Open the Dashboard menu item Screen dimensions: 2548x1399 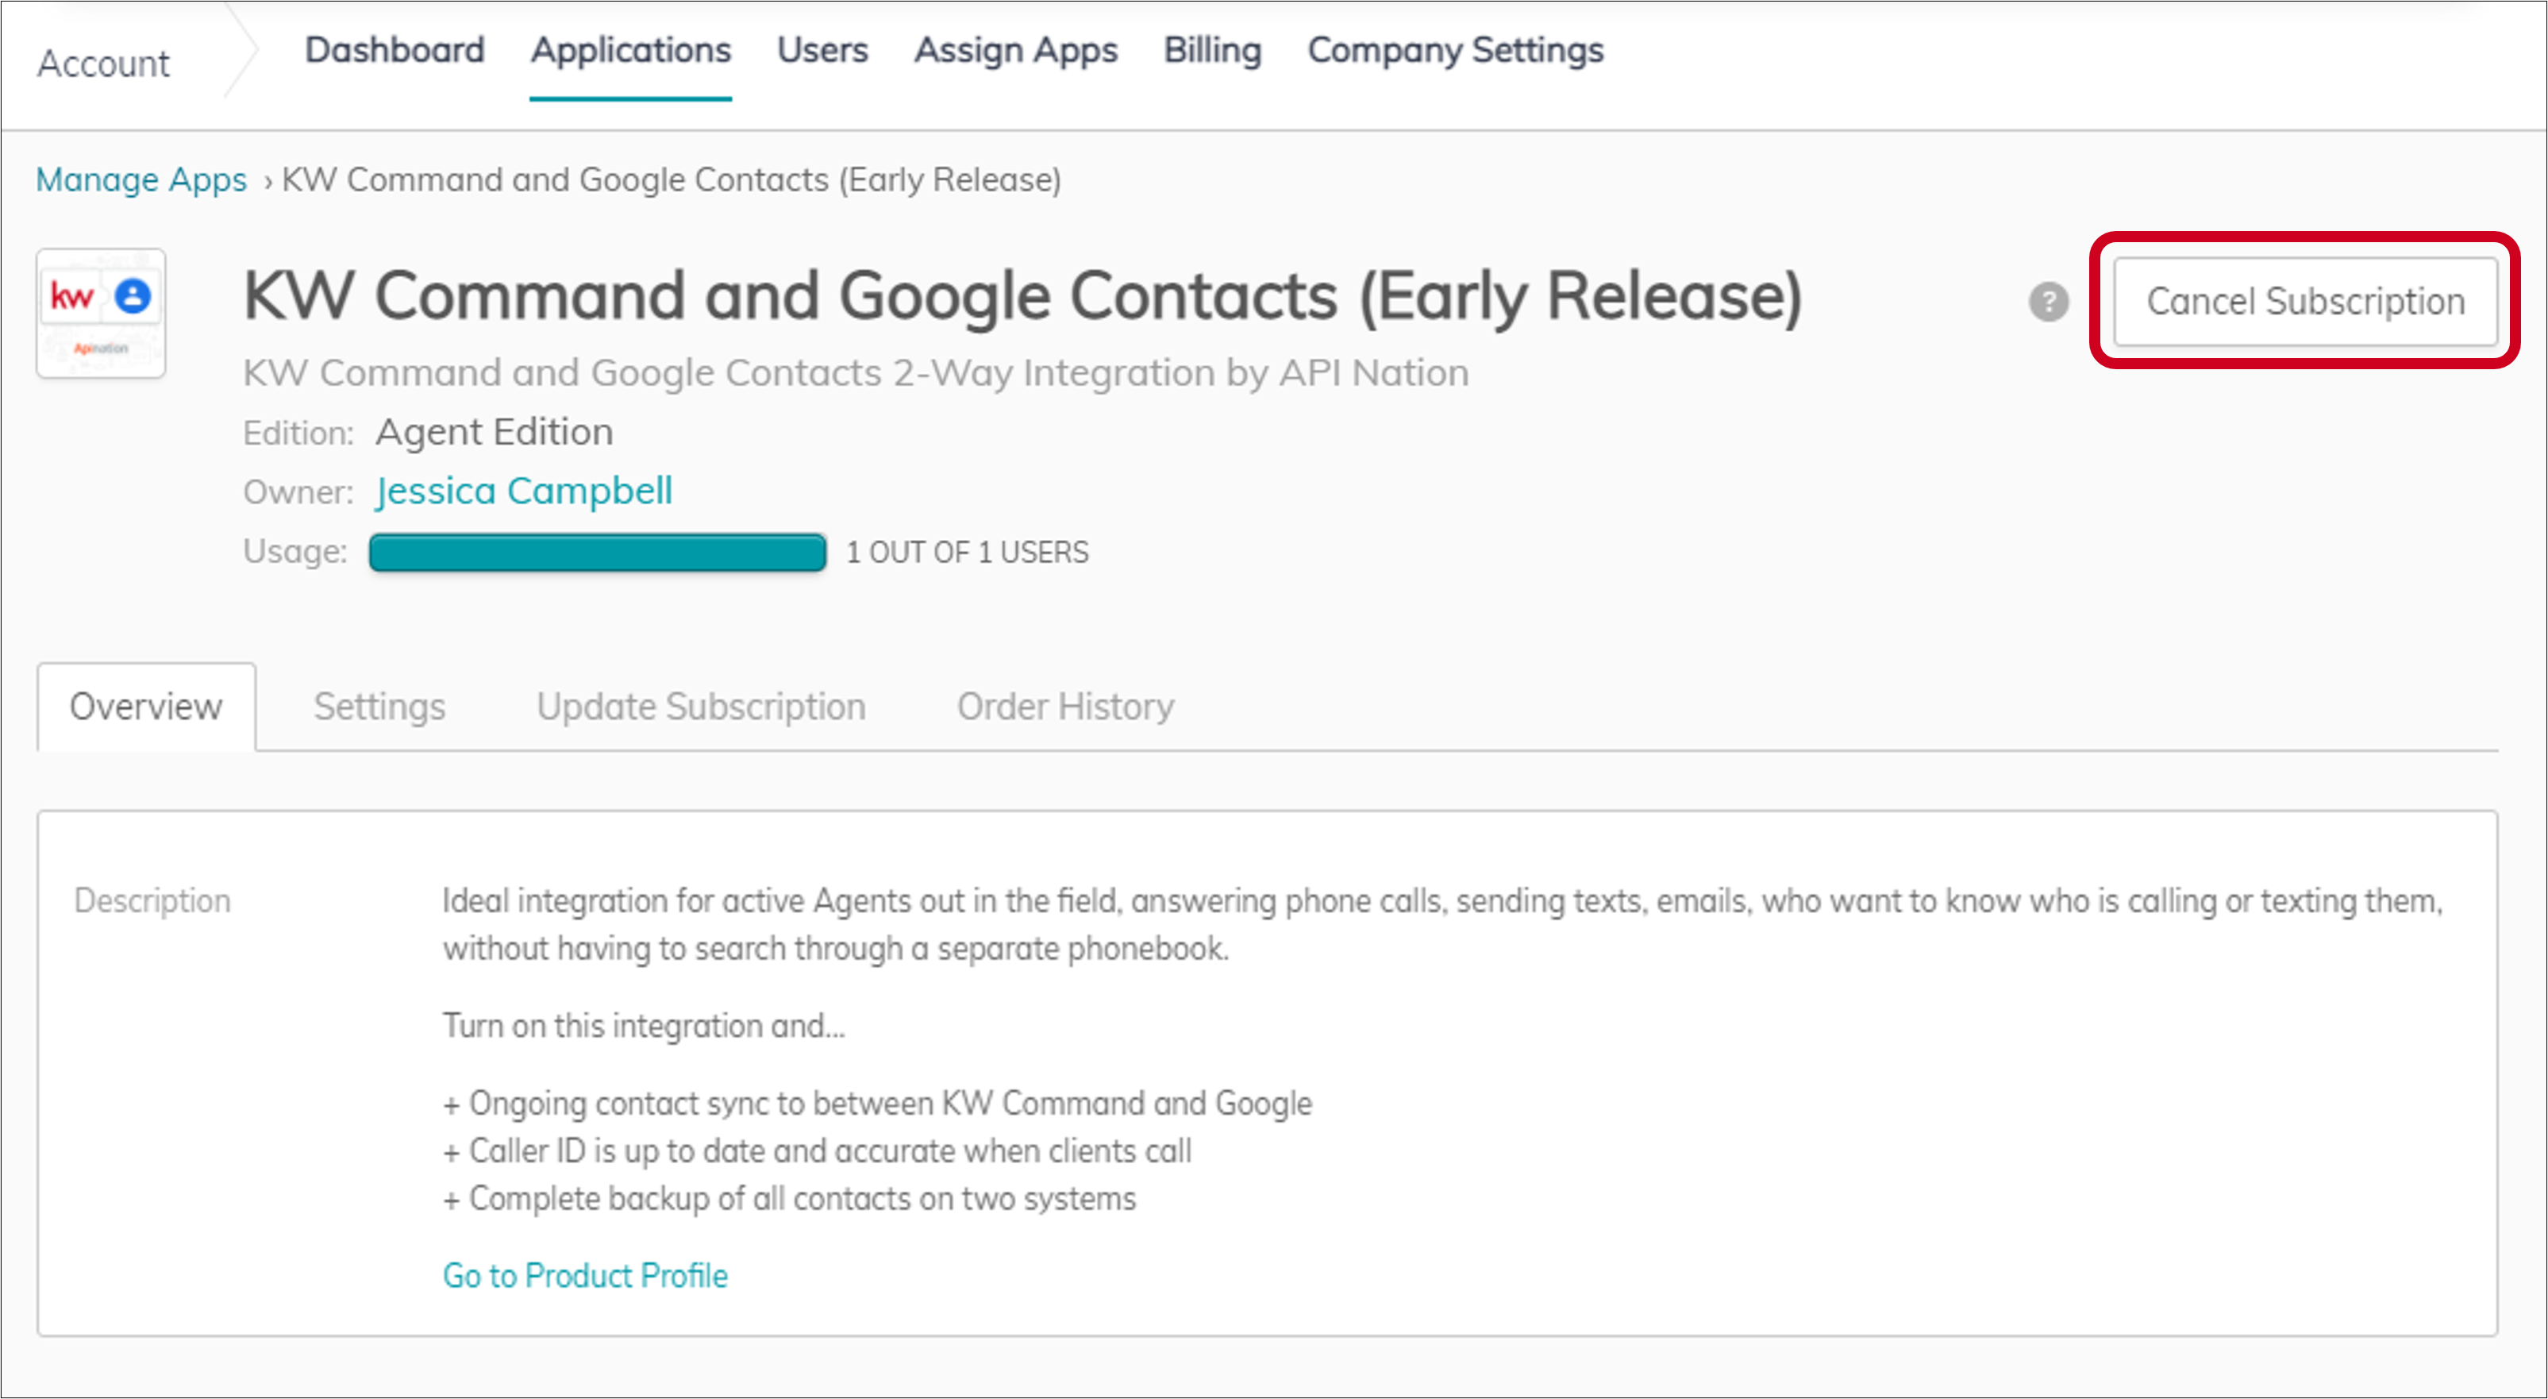pos(395,49)
